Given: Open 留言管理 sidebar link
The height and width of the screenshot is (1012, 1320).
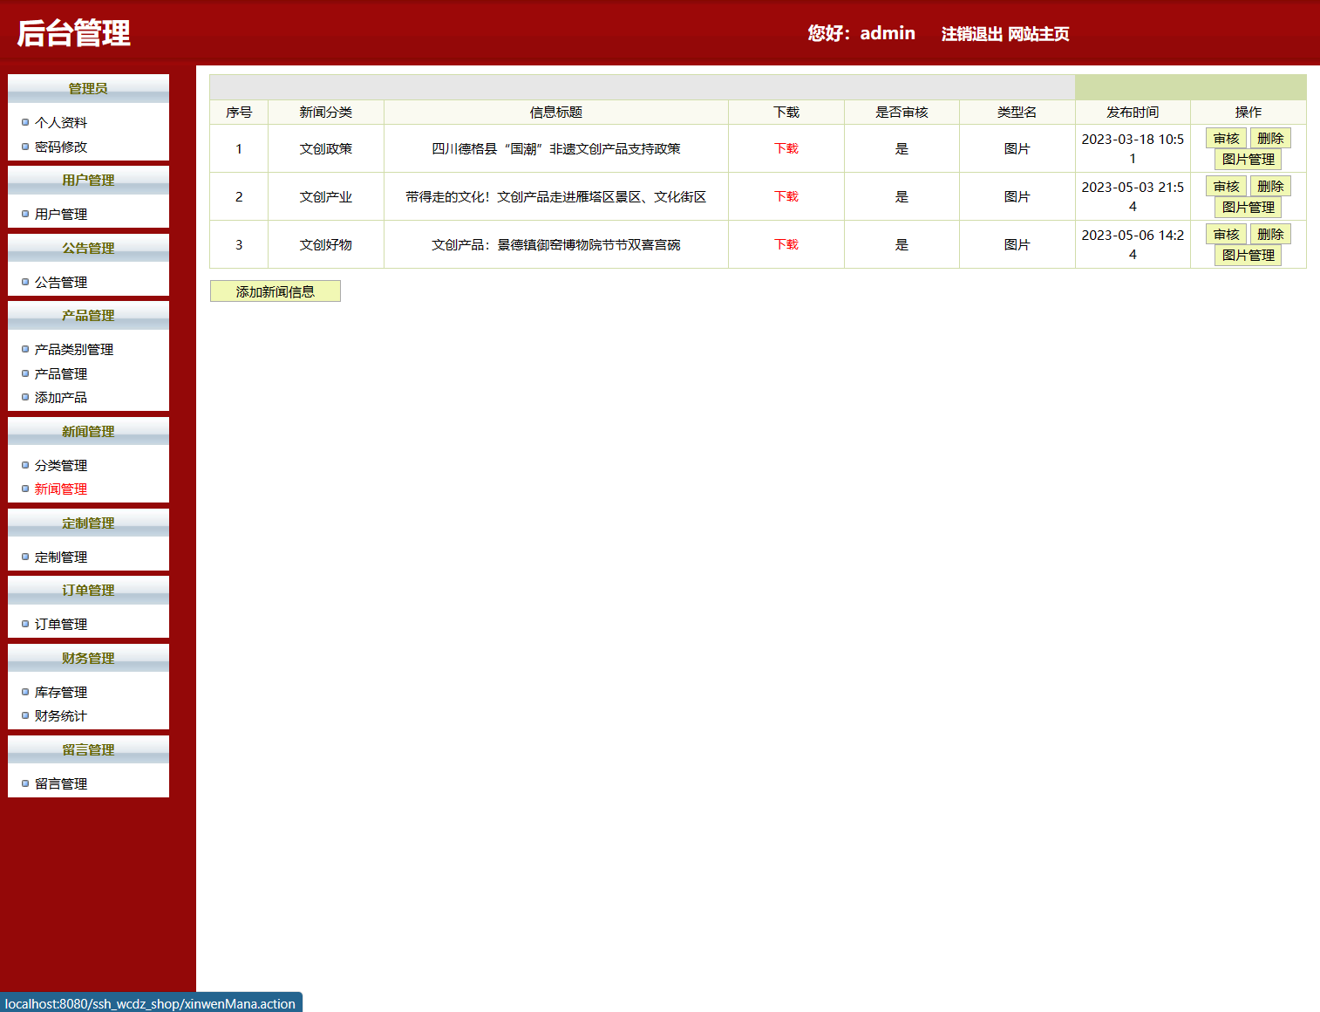Looking at the screenshot, I should click(61, 784).
